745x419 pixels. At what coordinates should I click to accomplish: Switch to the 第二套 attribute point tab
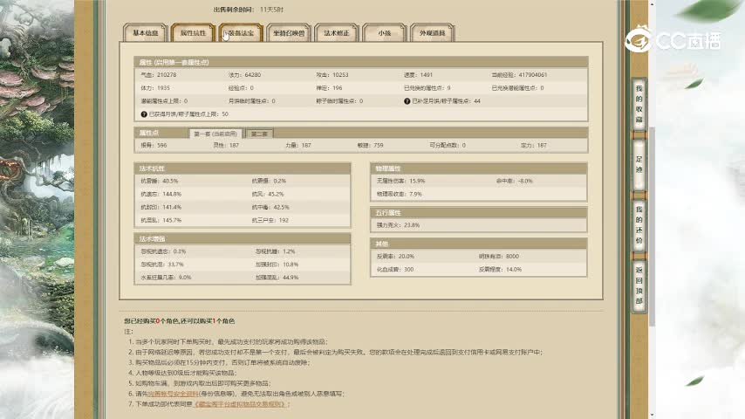pyautogui.click(x=259, y=134)
